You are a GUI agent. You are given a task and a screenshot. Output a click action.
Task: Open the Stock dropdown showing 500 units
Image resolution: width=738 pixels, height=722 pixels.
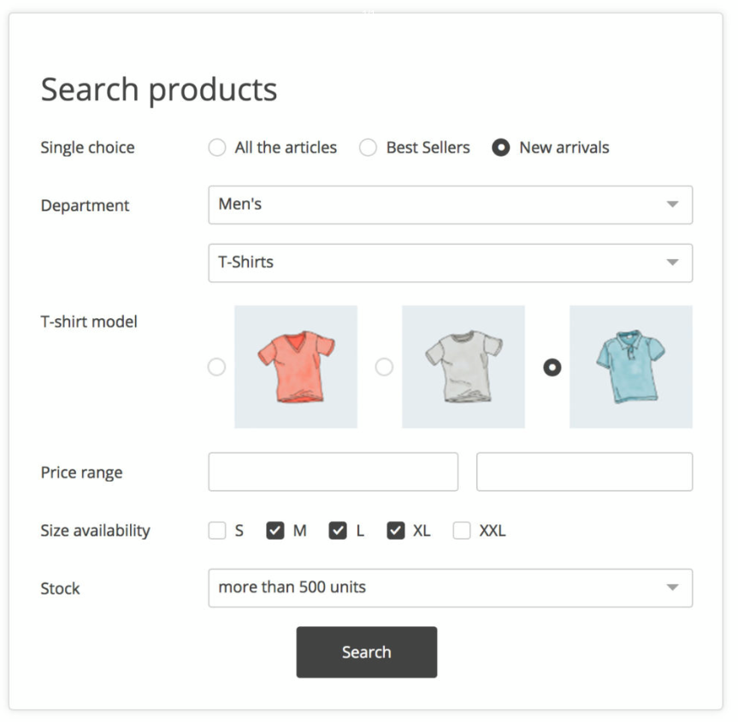450,588
